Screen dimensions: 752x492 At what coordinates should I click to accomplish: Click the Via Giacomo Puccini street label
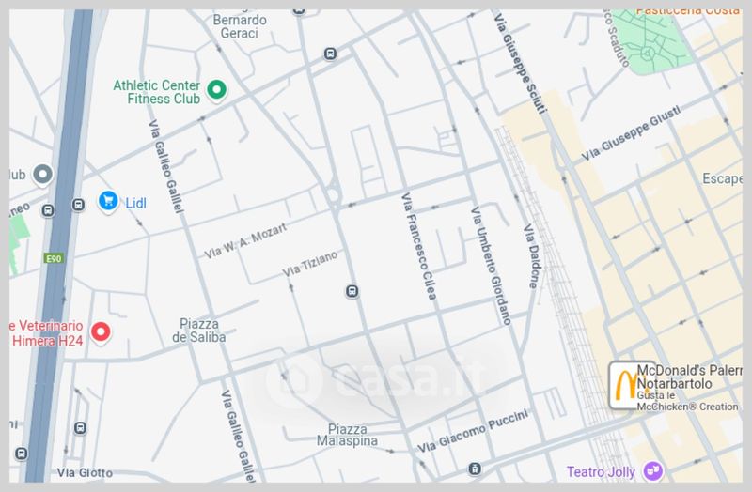[473, 431]
